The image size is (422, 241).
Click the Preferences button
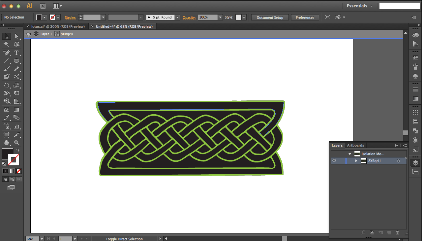pos(305,17)
